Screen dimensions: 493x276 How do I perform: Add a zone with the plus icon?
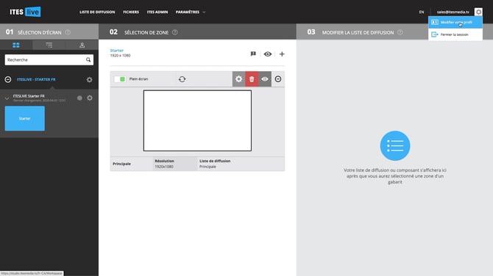click(282, 54)
